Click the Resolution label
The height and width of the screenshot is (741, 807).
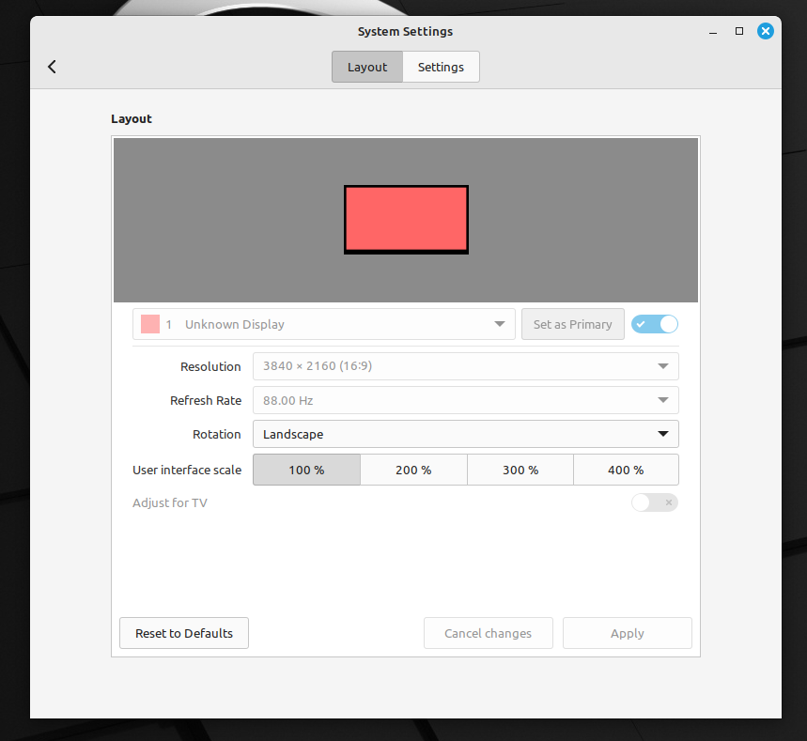tap(210, 367)
